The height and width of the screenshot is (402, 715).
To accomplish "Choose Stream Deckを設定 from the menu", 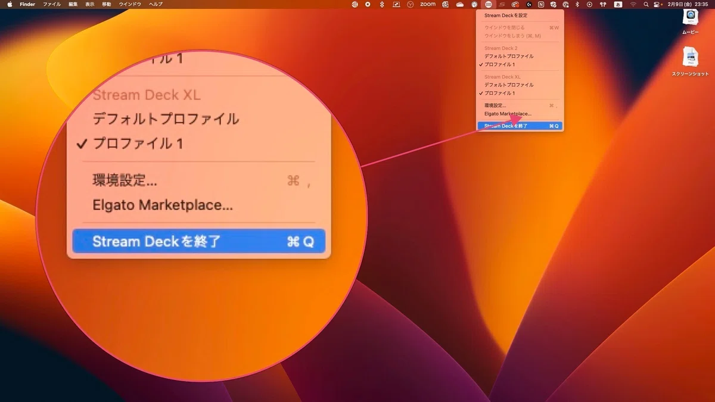I will click(x=520, y=15).
